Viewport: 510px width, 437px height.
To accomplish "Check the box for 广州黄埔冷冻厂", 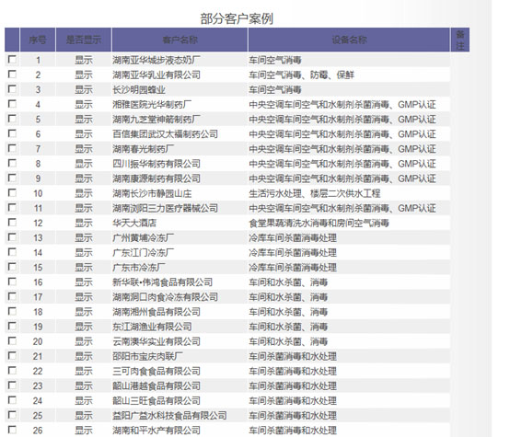I will click(12, 237).
